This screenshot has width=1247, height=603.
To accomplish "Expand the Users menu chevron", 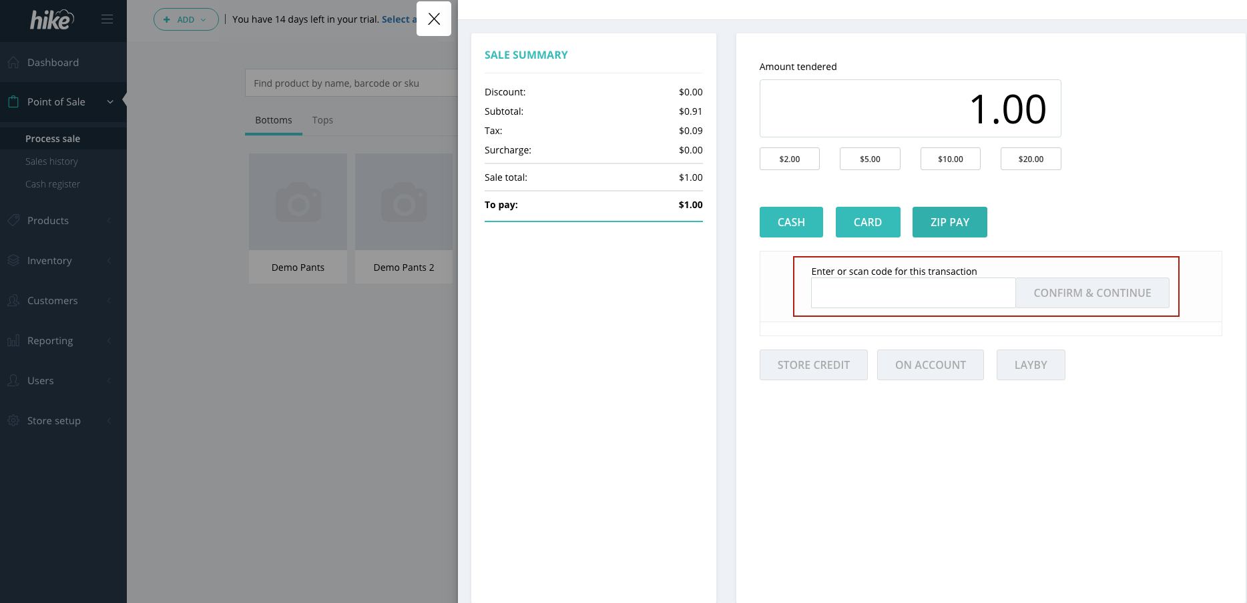I will [109, 381].
